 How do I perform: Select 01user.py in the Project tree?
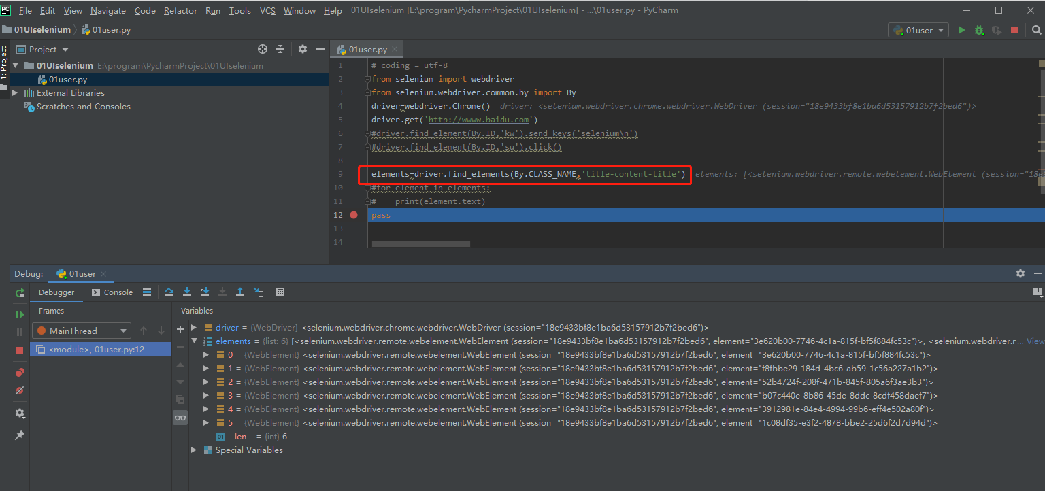67,80
